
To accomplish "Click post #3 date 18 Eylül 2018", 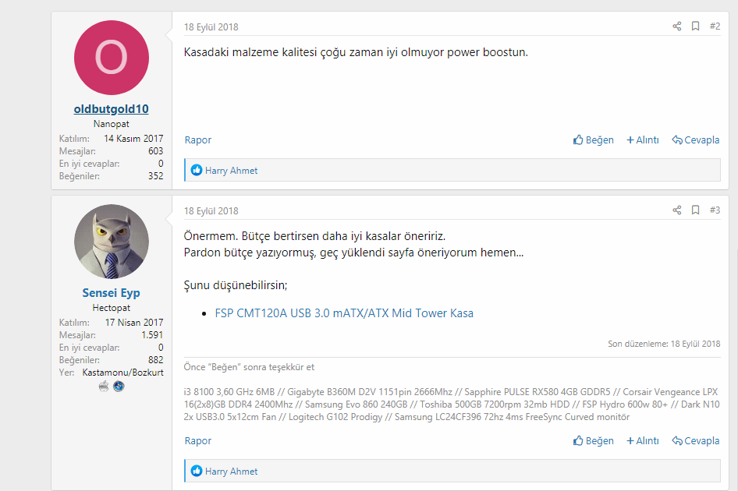I will (211, 211).
